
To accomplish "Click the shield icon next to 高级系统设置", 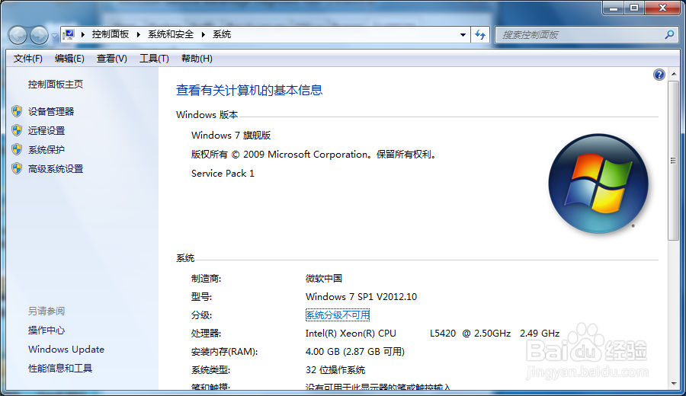I will pyautogui.click(x=17, y=168).
